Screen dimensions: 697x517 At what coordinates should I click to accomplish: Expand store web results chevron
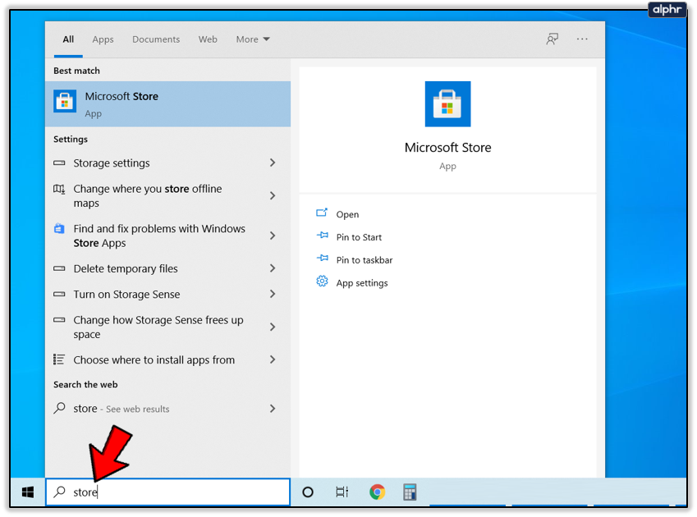[273, 409]
